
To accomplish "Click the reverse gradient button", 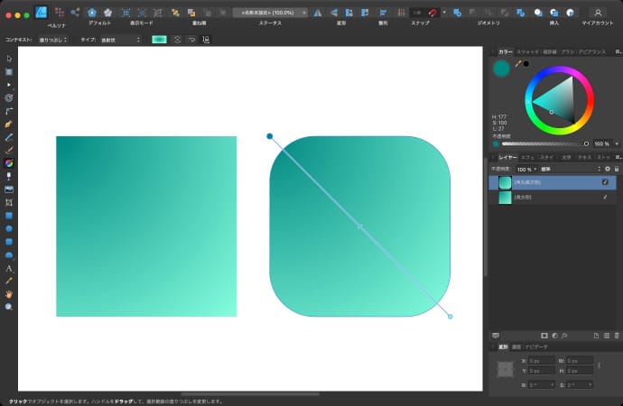I will pos(191,40).
